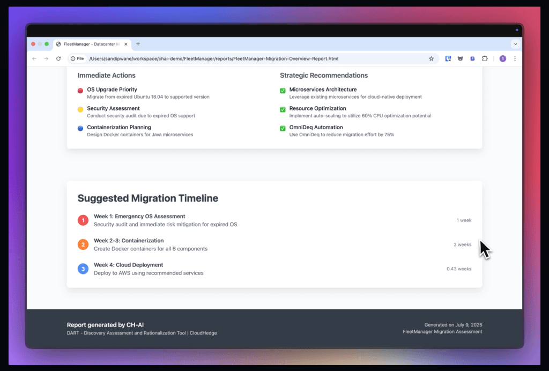The width and height of the screenshot is (549, 371).
Task: Click the Week 1: Emergency OS Assessment heading
Action: (139, 216)
